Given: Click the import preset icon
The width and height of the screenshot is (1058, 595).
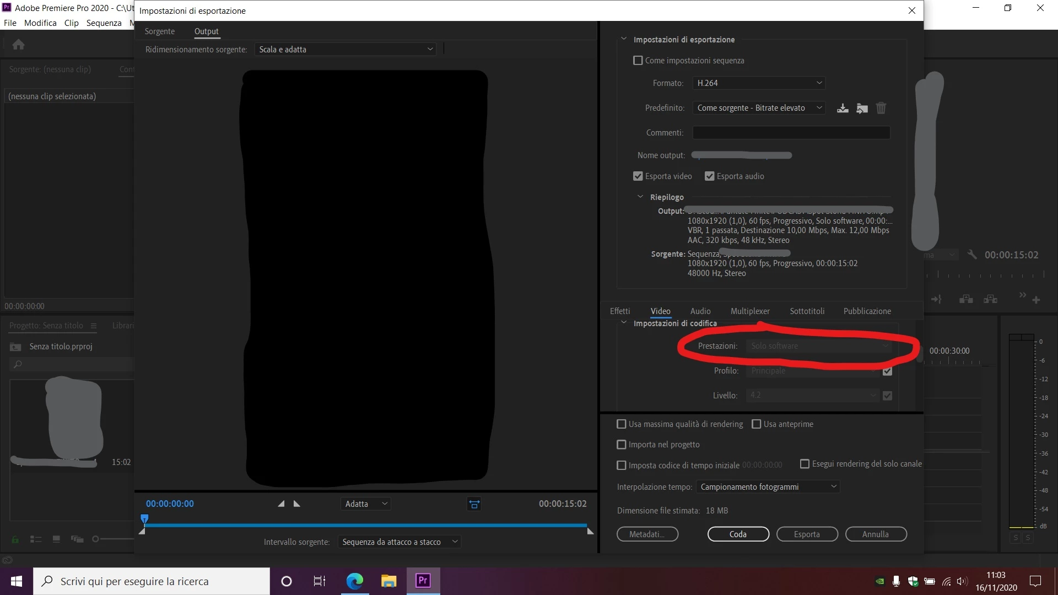Looking at the screenshot, I should (x=862, y=108).
